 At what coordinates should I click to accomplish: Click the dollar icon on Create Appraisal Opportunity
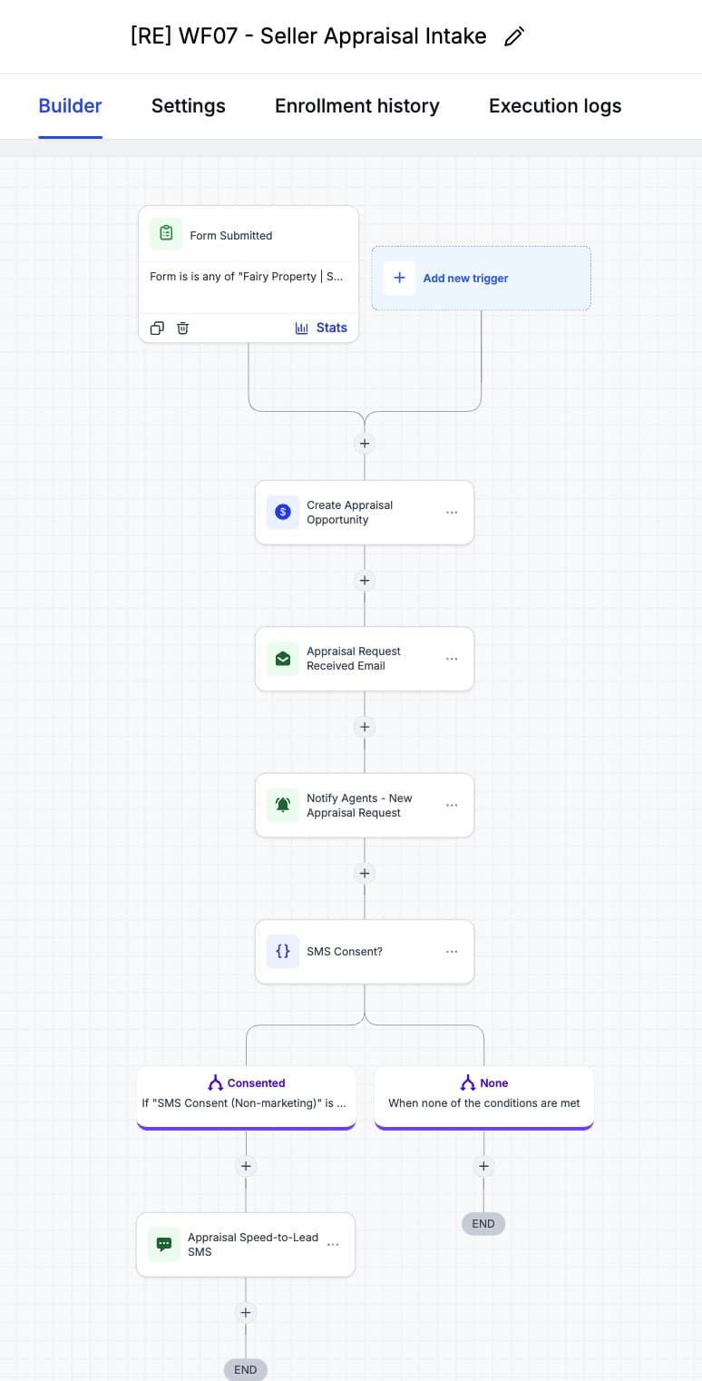tap(282, 512)
